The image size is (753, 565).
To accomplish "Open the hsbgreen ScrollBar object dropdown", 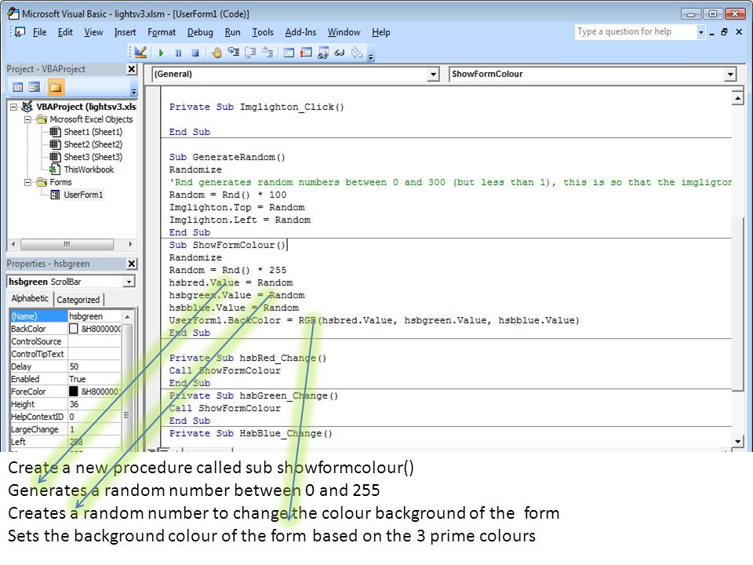I will pos(129,282).
